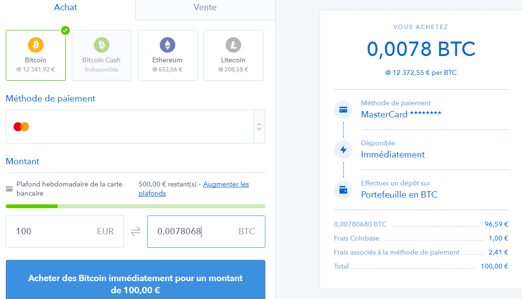Click the weekly card limit progress bar
This screenshot has height=299, width=522.
(136, 206)
